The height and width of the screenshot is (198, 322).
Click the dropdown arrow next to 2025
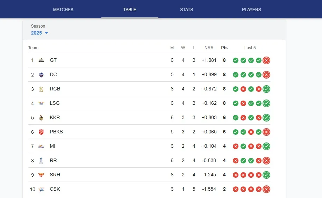click(46, 33)
